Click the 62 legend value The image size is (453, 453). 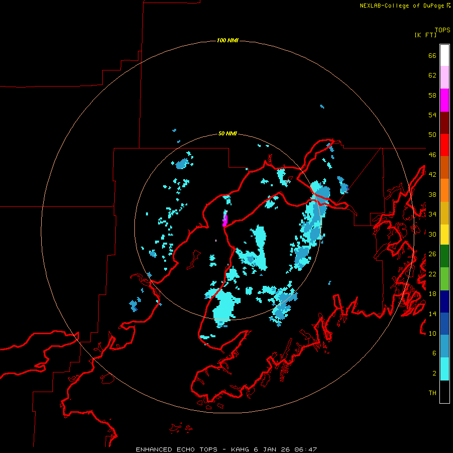tap(432, 75)
